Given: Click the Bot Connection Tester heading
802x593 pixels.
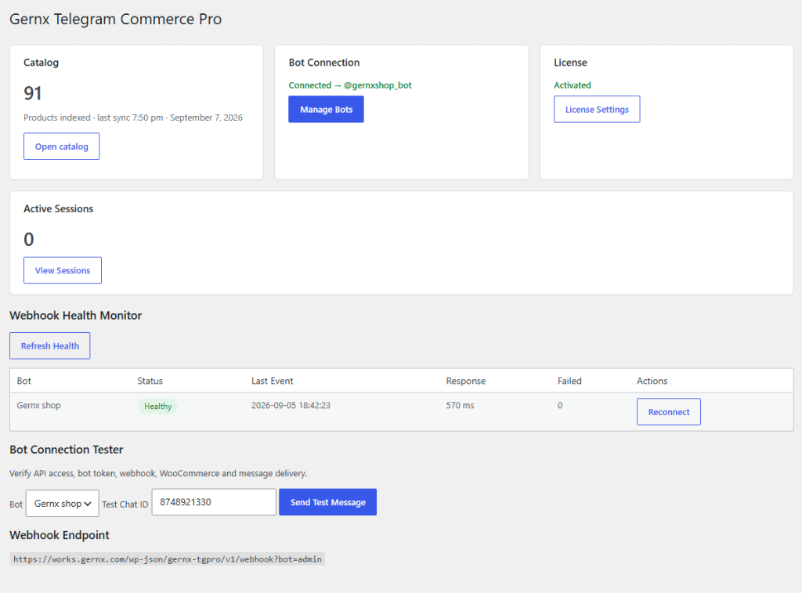Looking at the screenshot, I should pos(67,450).
